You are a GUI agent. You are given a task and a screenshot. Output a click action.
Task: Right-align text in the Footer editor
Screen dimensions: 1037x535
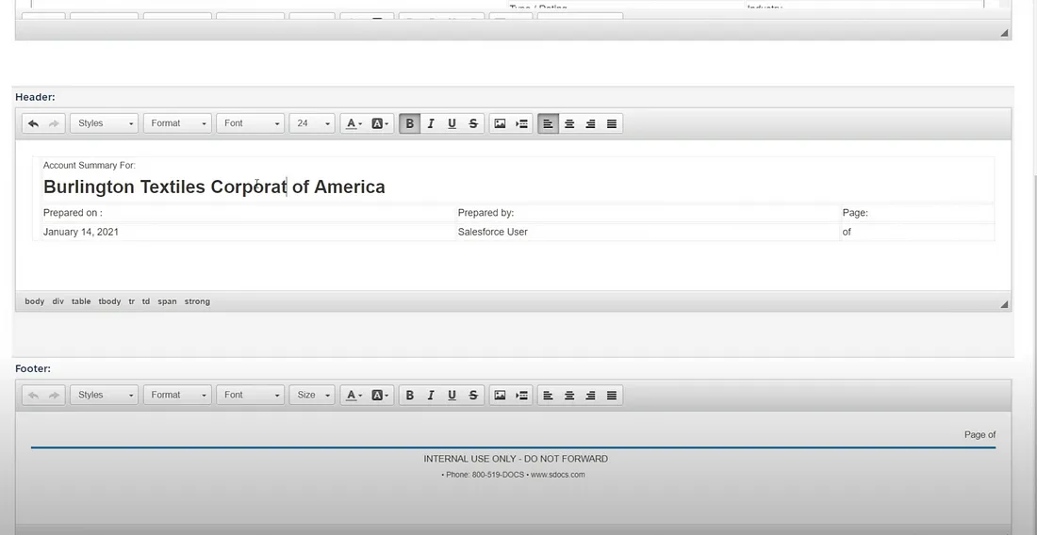590,396
